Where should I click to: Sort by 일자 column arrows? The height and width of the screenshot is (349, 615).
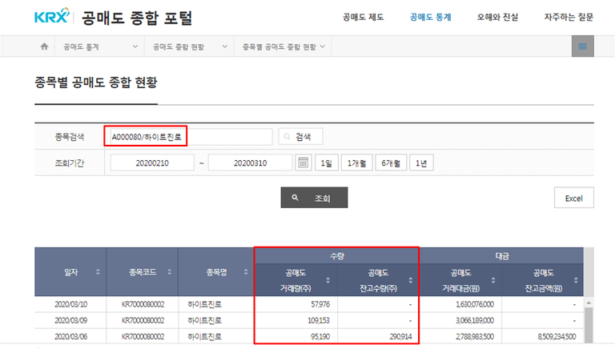point(98,271)
